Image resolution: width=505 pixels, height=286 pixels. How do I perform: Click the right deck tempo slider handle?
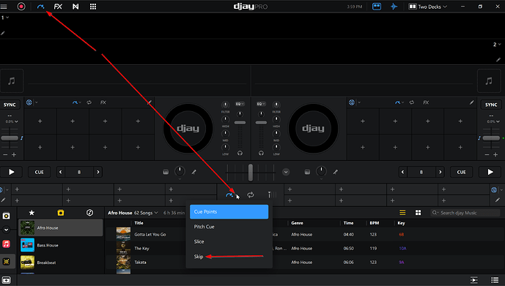pyautogui.click(x=491, y=138)
